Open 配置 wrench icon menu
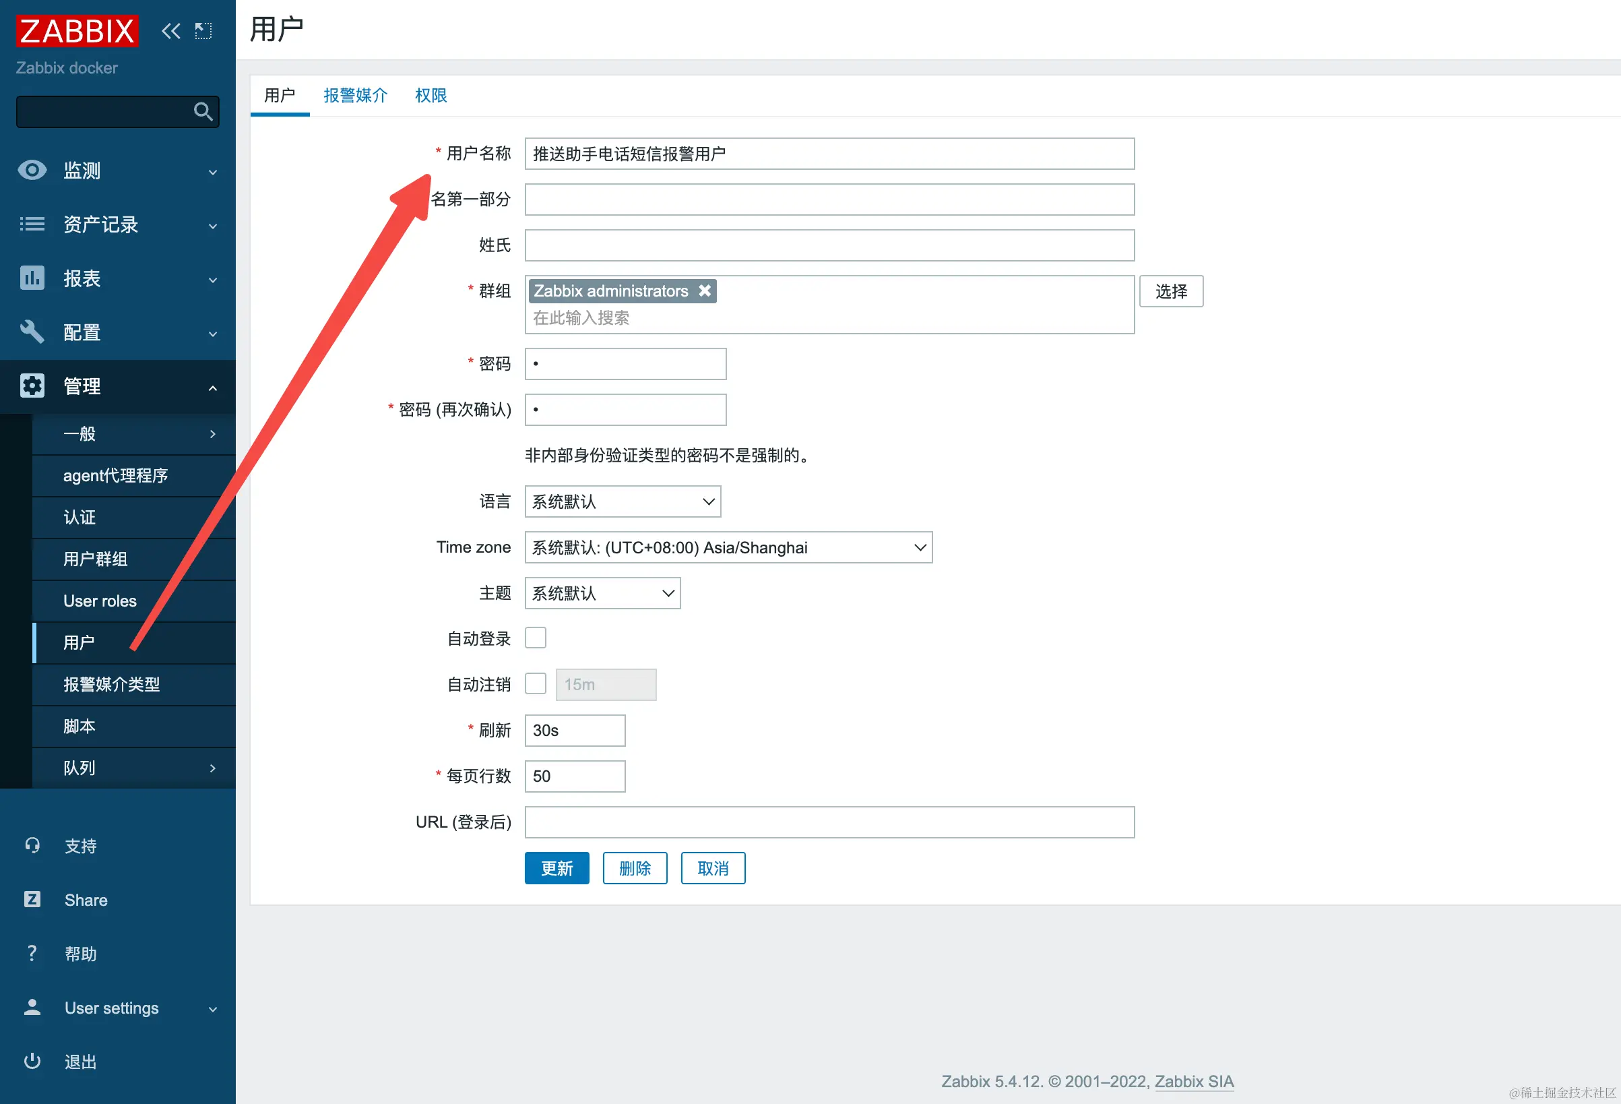The width and height of the screenshot is (1621, 1104). [x=32, y=332]
